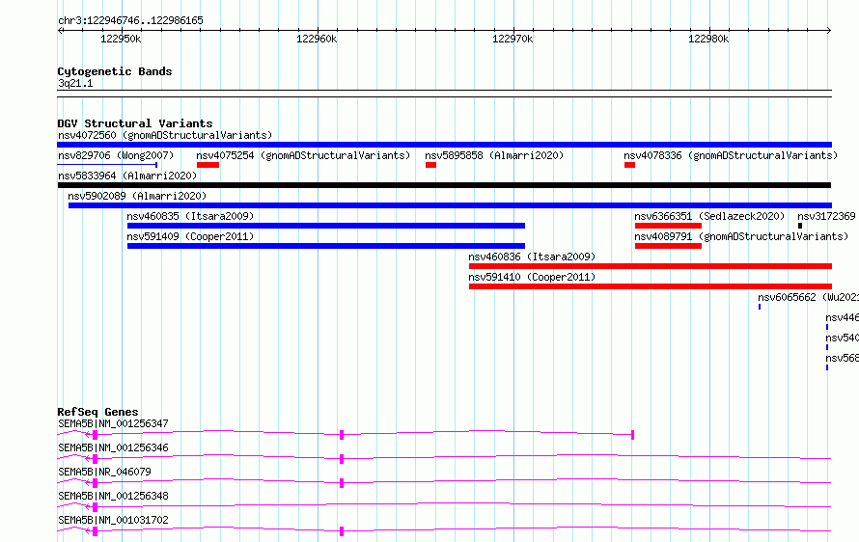Image resolution: width=859 pixels, height=542 pixels.
Task: Select the 3q21.1 cytogenetic band label
Action: point(75,83)
